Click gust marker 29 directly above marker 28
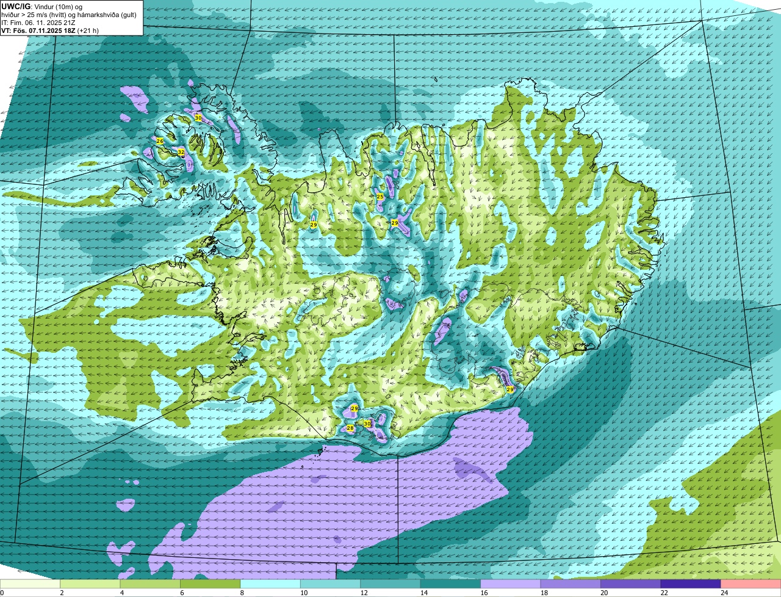Viewport: 781px width, 597px height. click(x=355, y=408)
